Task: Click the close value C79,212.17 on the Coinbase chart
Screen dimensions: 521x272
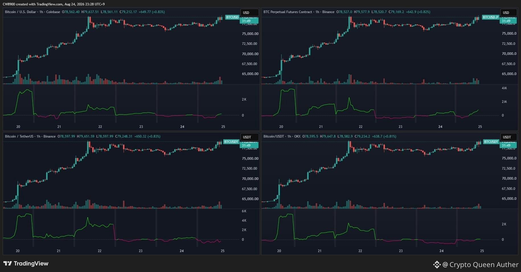Action: pos(128,12)
